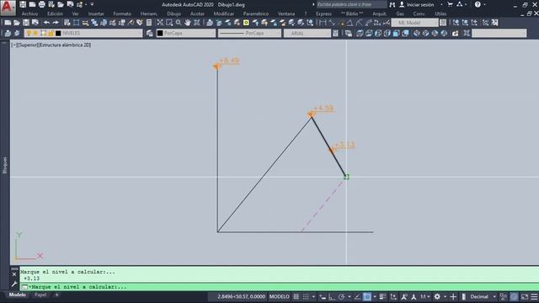The height and width of the screenshot is (303, 539).
Task: Toggle polar tracking in status bar
Action: (x=341, y=296)
